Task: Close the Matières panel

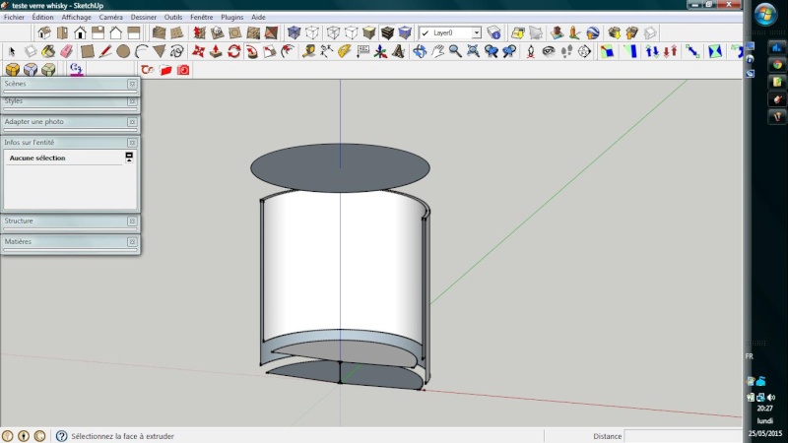Action: 132,242
